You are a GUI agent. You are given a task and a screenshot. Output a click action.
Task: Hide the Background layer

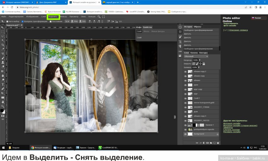click(x=185, y=134)
